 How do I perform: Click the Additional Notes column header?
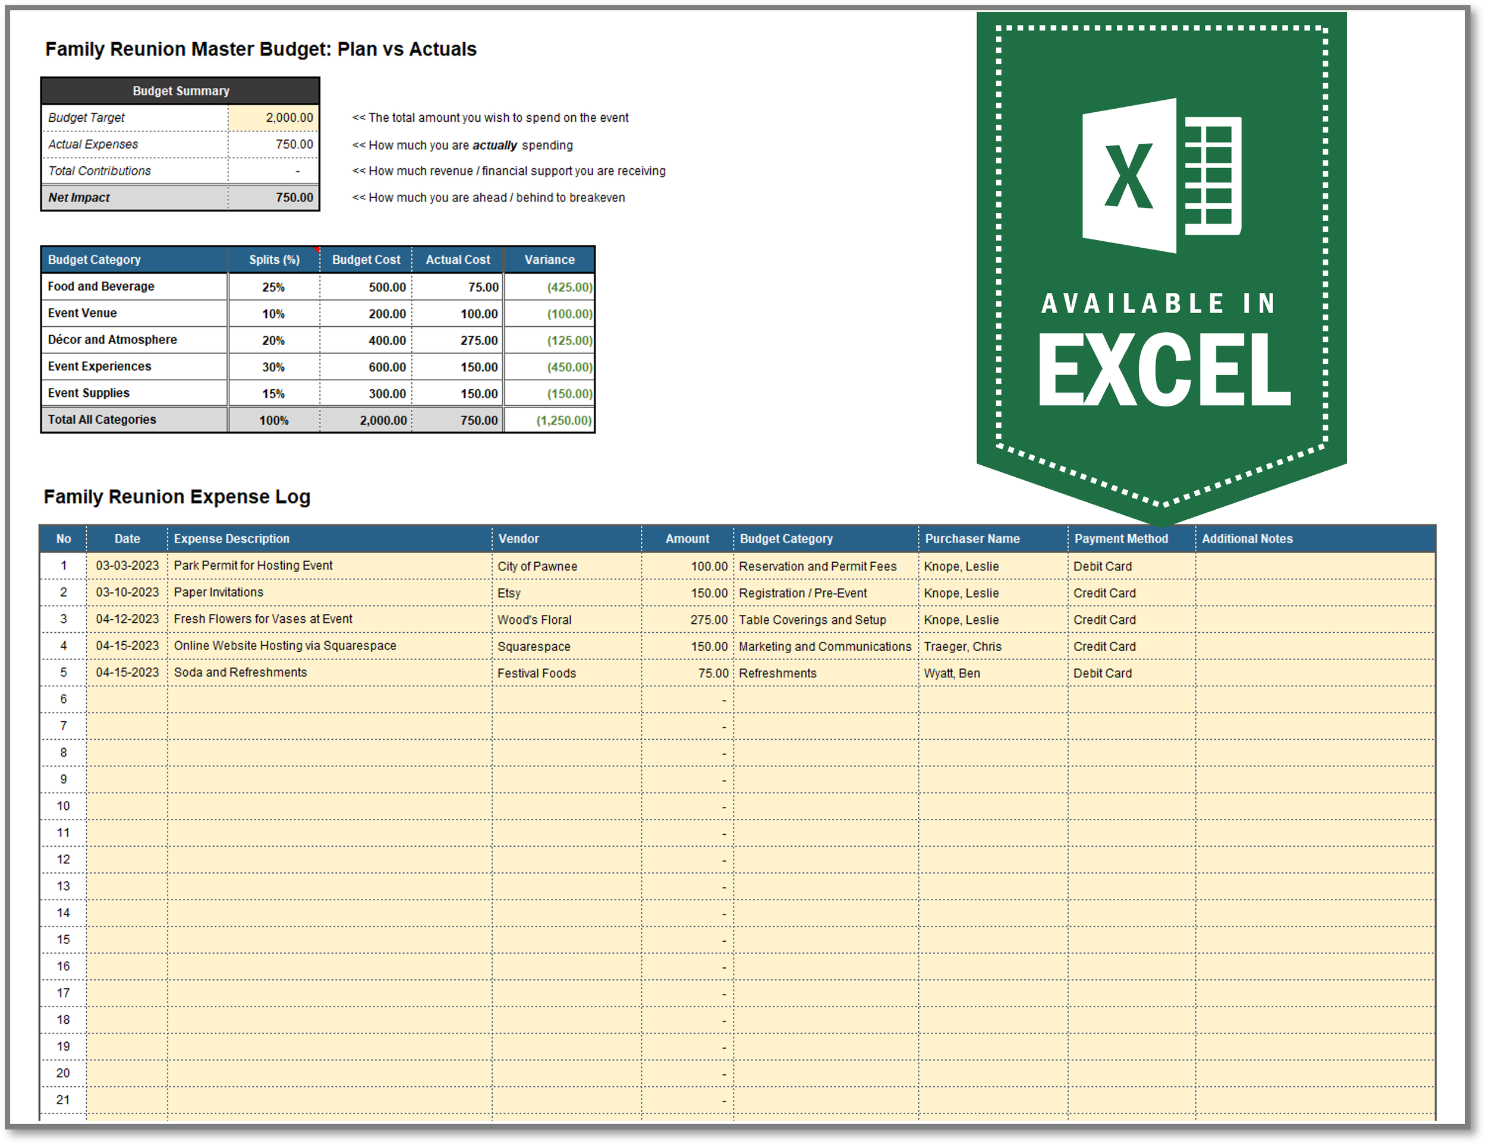pos(1315,539)
